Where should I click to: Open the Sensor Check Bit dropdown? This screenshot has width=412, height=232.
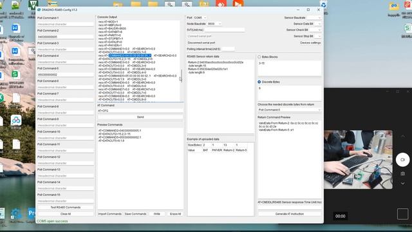(315, 30)
